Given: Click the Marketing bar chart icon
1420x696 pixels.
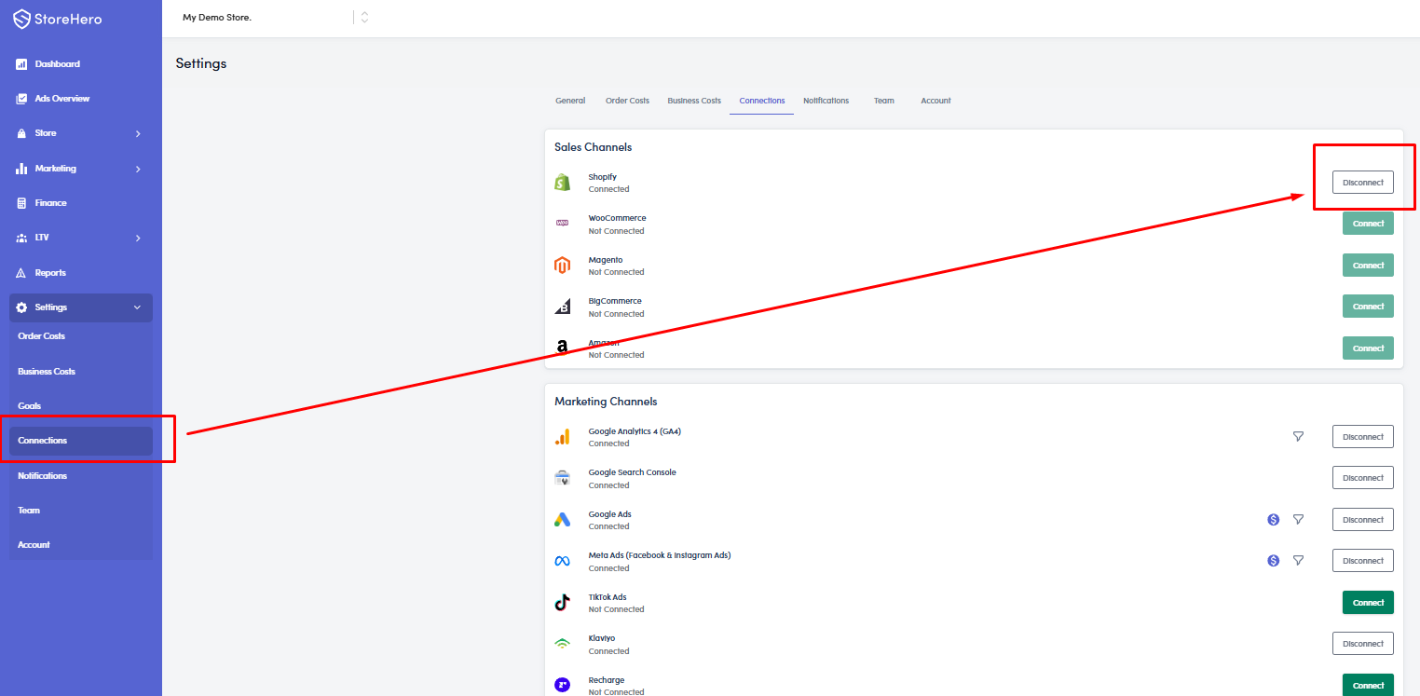Looking at the screenshot, I should click(21, 169).
